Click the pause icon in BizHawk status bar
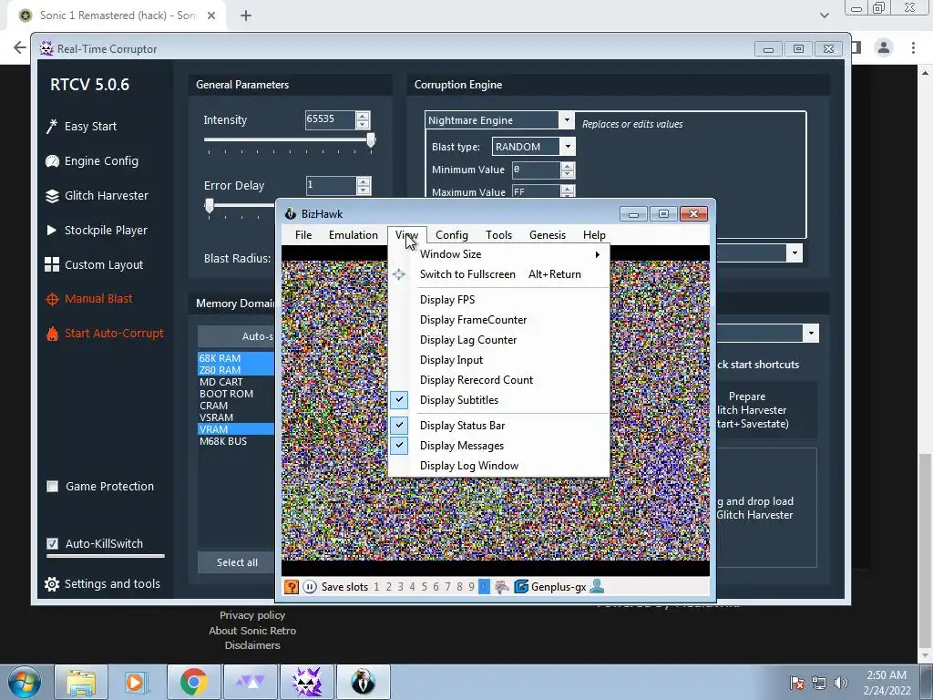Screen dimensions: 933x700 click(310, 587)
